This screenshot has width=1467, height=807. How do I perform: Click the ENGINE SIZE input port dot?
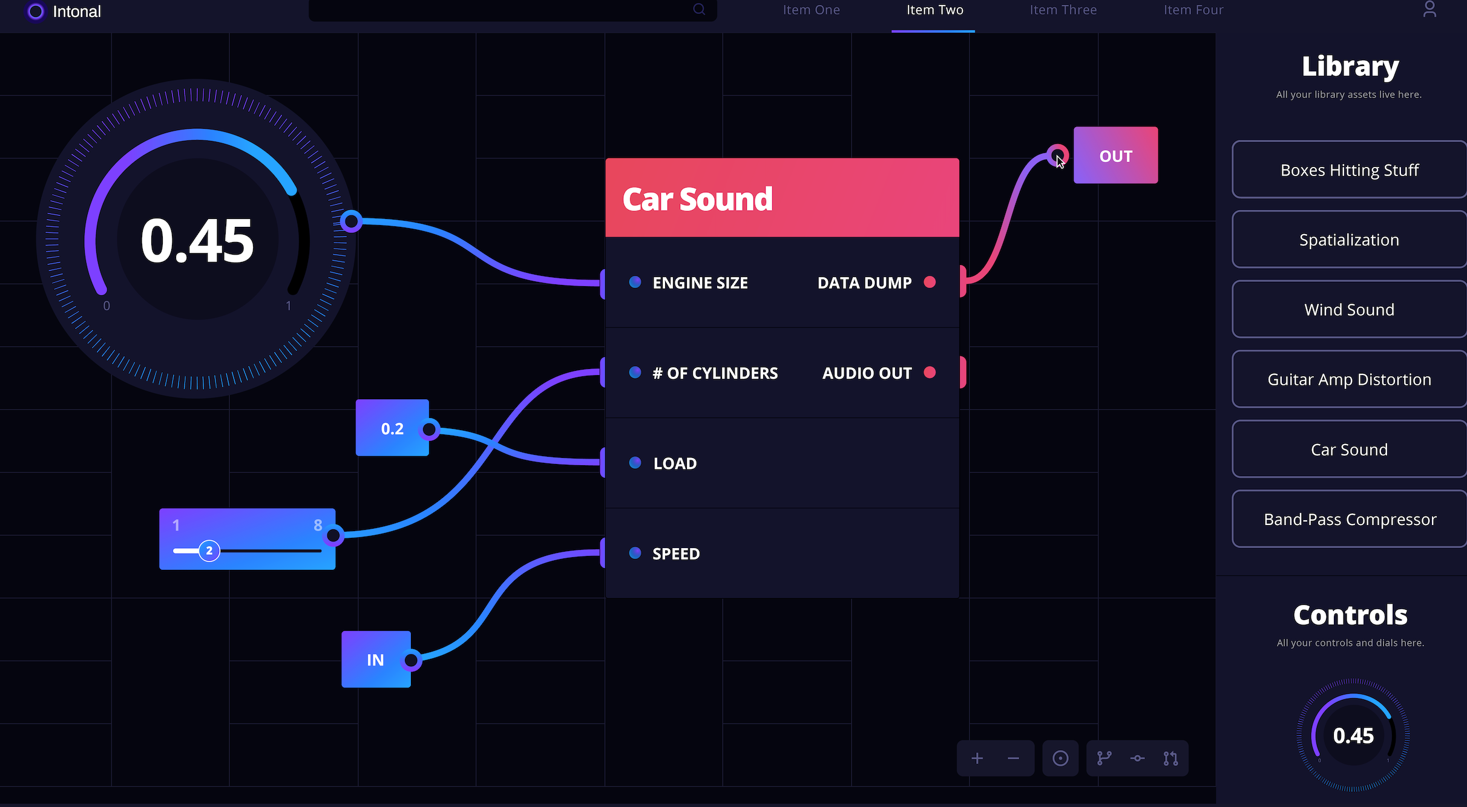[635, 282]
